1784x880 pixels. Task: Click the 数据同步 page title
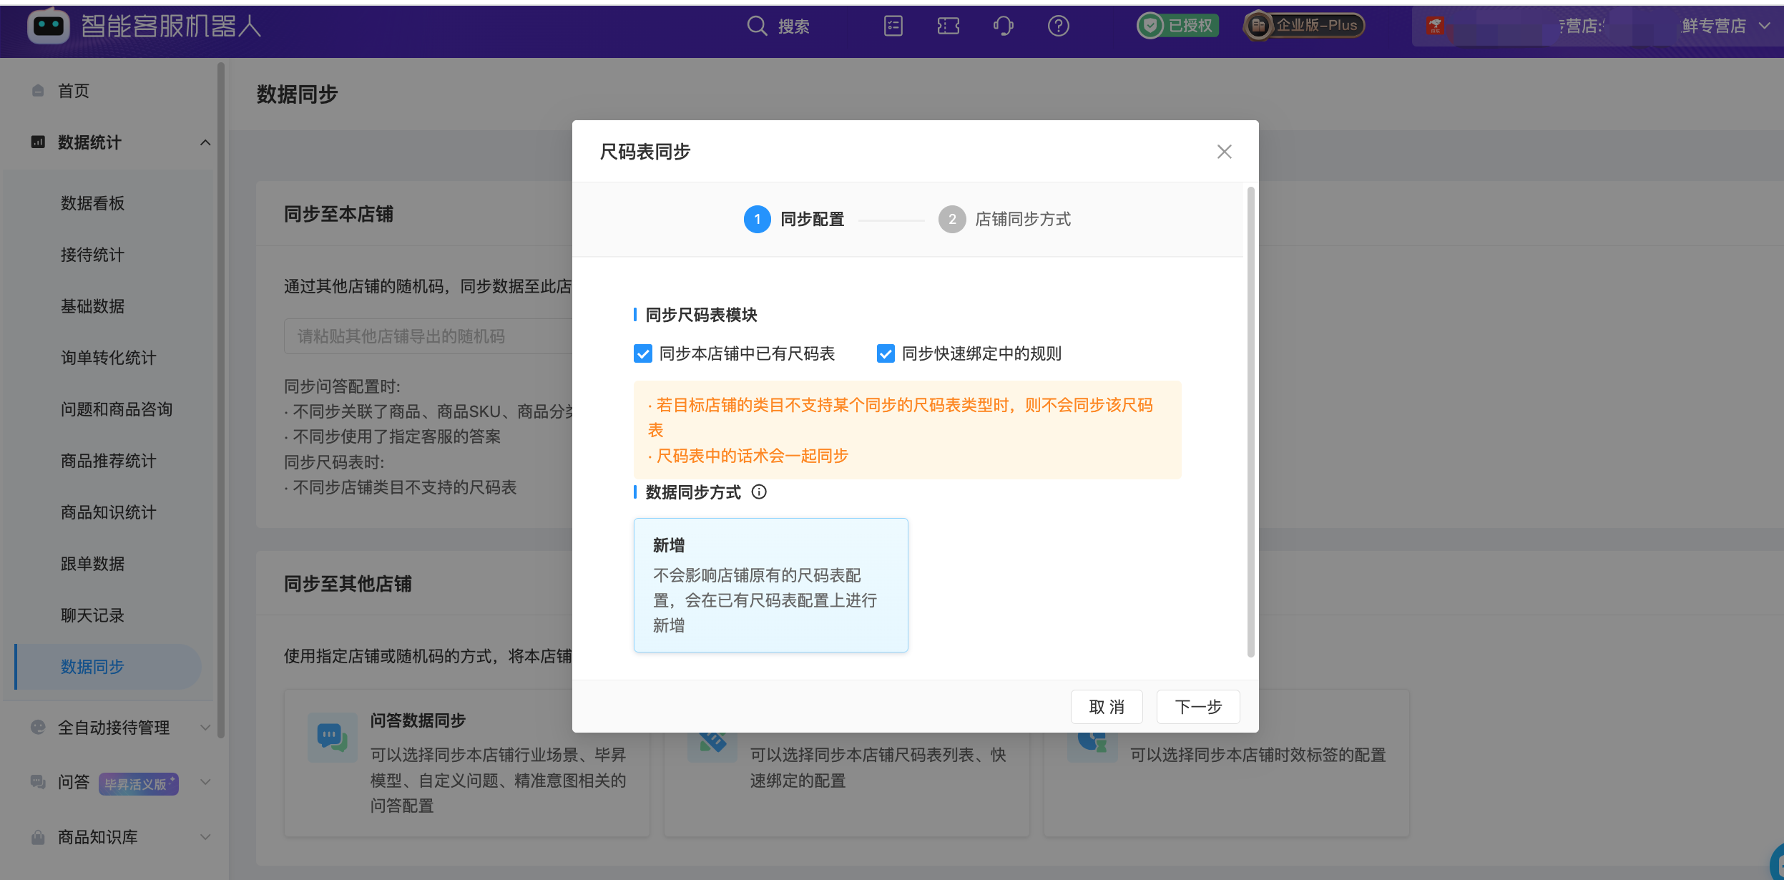[x=297, y=94]
